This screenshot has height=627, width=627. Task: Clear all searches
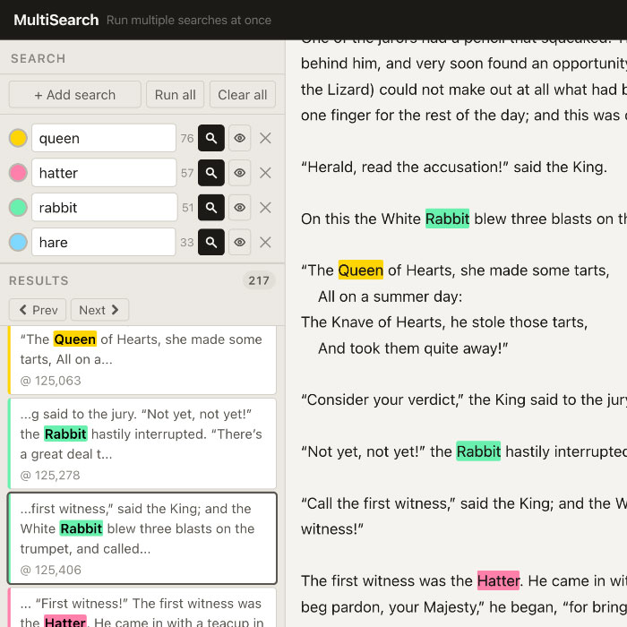pos(242,95)
